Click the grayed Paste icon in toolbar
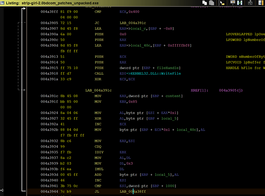 tap(211, 3)
